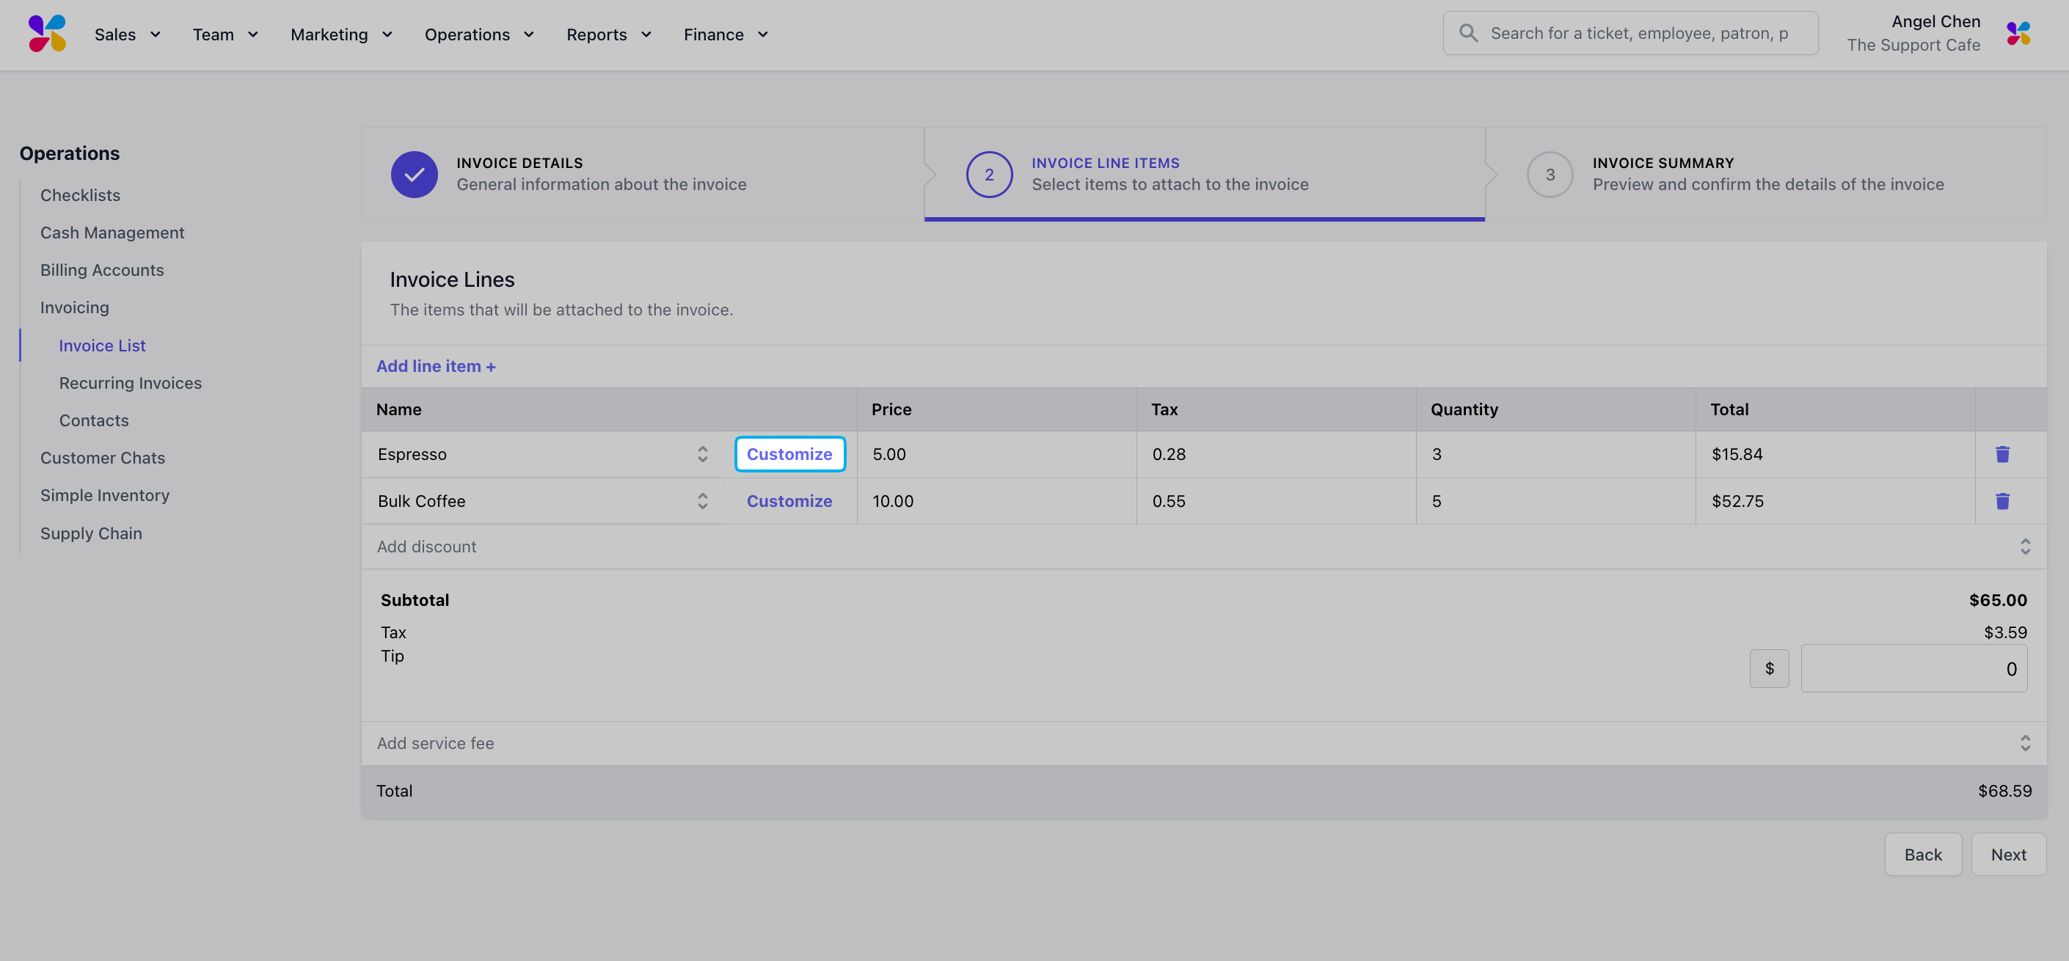Open the user profile avatar icon

click(2018, 34)
